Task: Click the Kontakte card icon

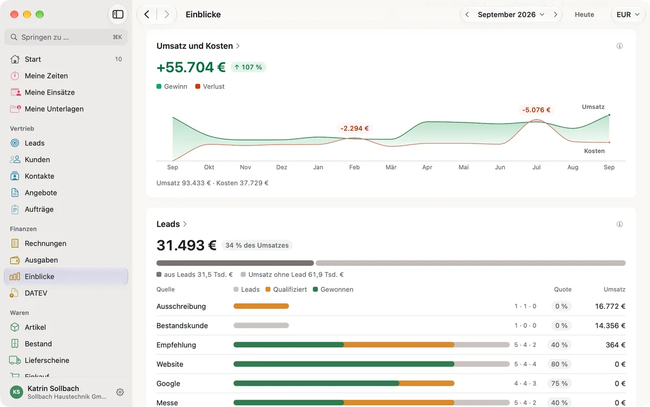Action: click(x=15, y=176)
